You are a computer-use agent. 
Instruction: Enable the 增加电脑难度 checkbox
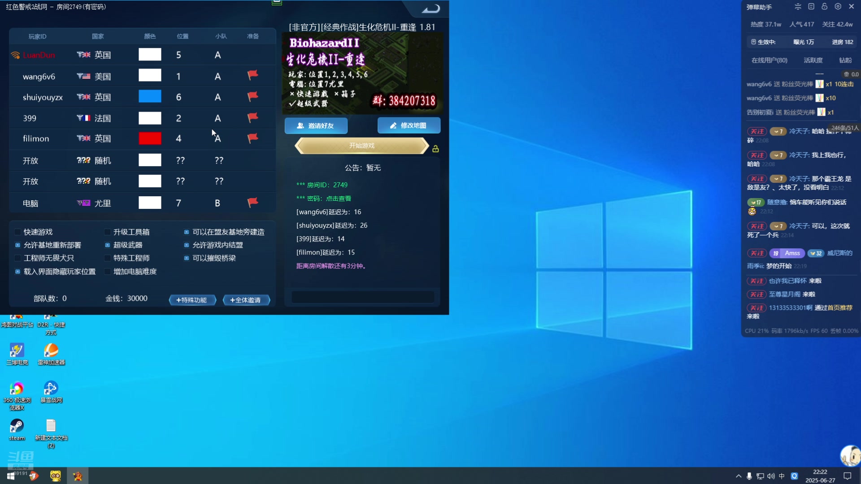107,271
